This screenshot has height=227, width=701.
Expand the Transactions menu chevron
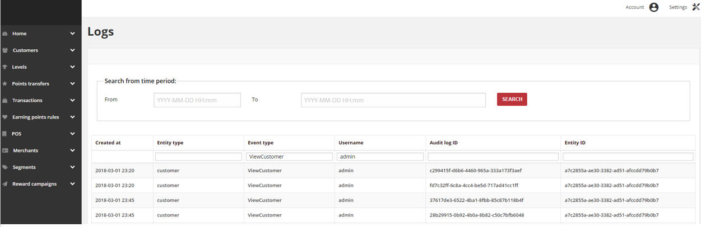pyautogui.click(x=72, y=101)
